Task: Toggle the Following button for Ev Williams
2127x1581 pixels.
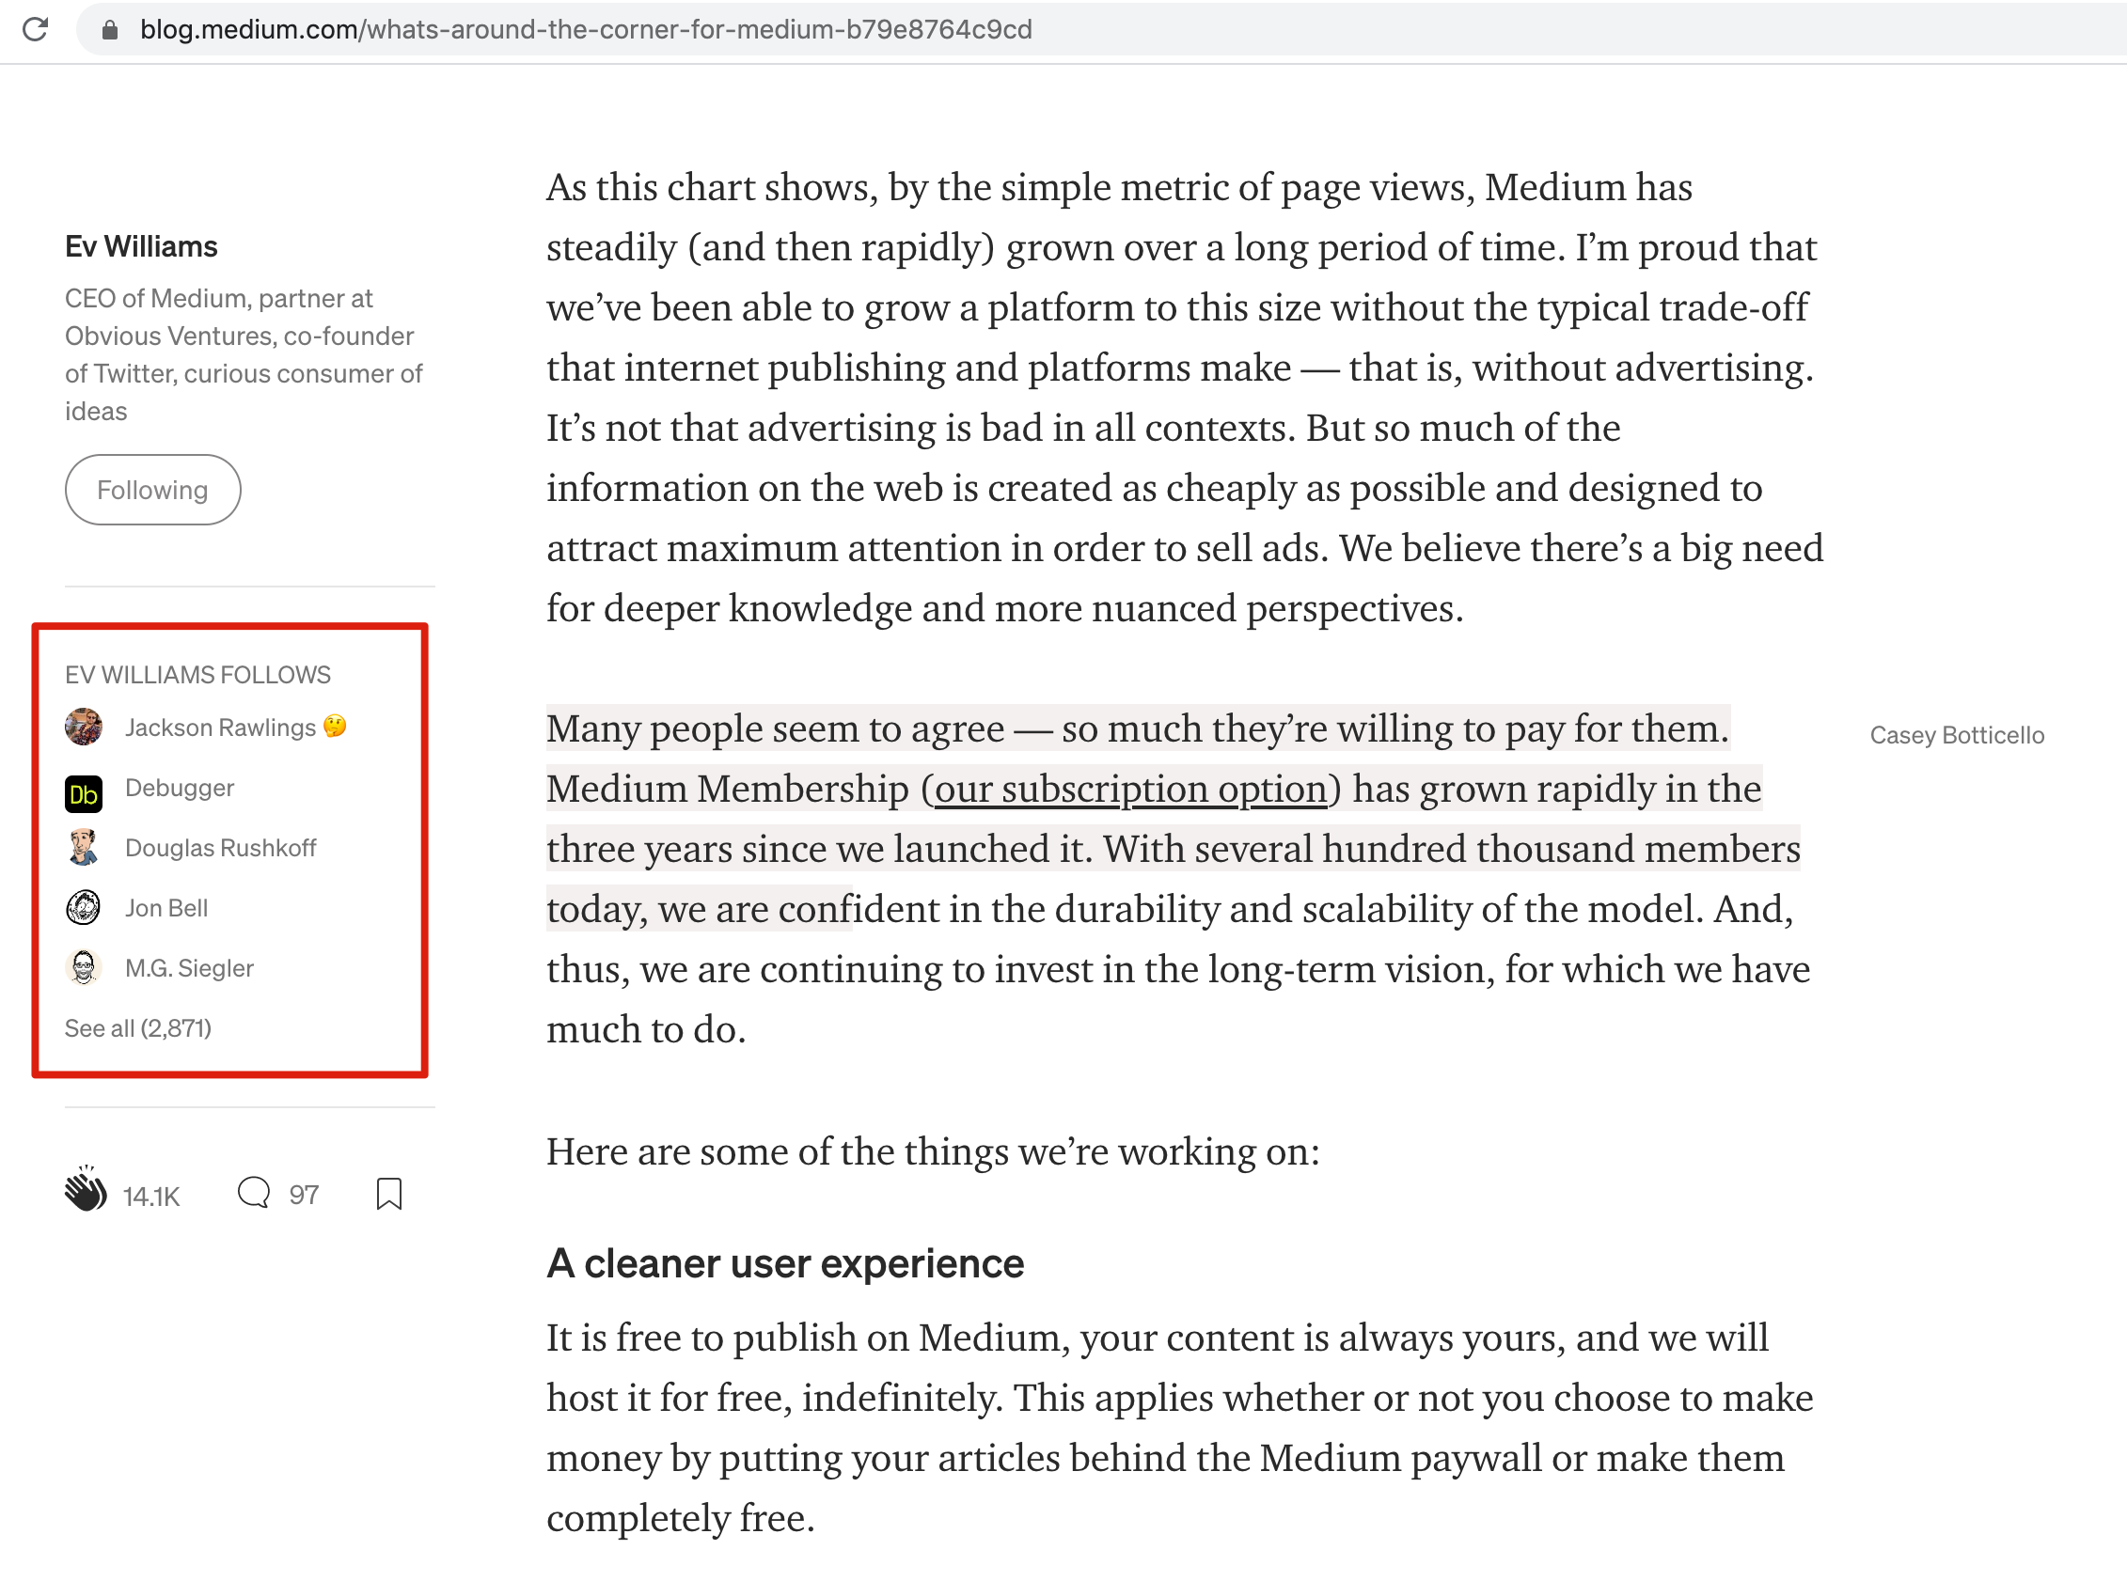Action: (x=153, y=490)
